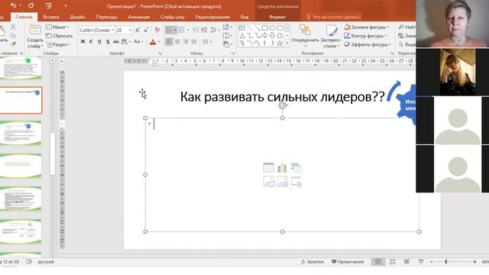The image size is (489, 275).
Task: Click the Упорядочить arrange button
Action: click(x=305, y=37)
